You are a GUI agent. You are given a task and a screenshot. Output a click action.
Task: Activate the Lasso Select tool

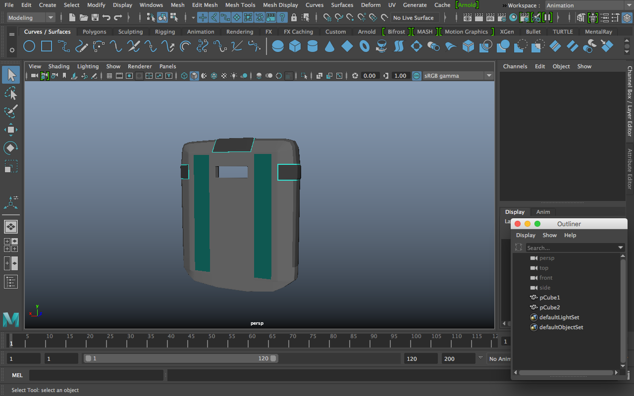(x=11, y=94)
